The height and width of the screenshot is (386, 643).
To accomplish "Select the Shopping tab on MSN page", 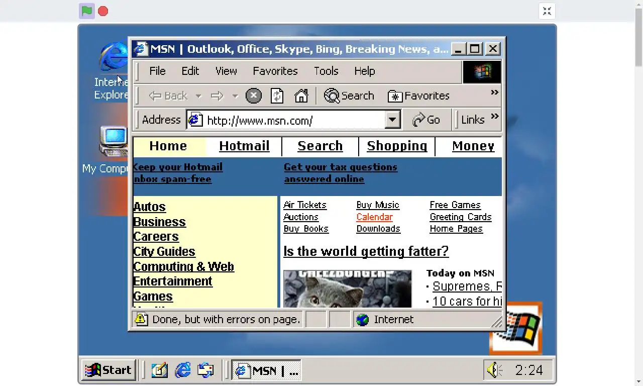I will pyautogui.click(x=397, y=146).
